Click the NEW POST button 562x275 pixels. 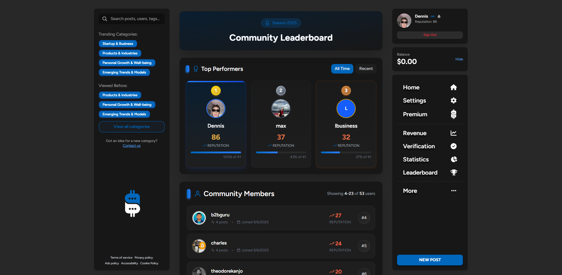pos(430,260)
